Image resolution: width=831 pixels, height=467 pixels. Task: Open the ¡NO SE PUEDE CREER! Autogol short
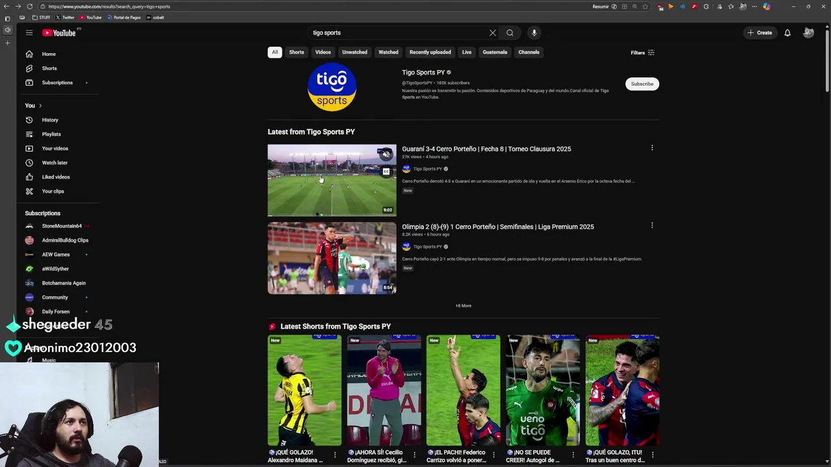543,390
